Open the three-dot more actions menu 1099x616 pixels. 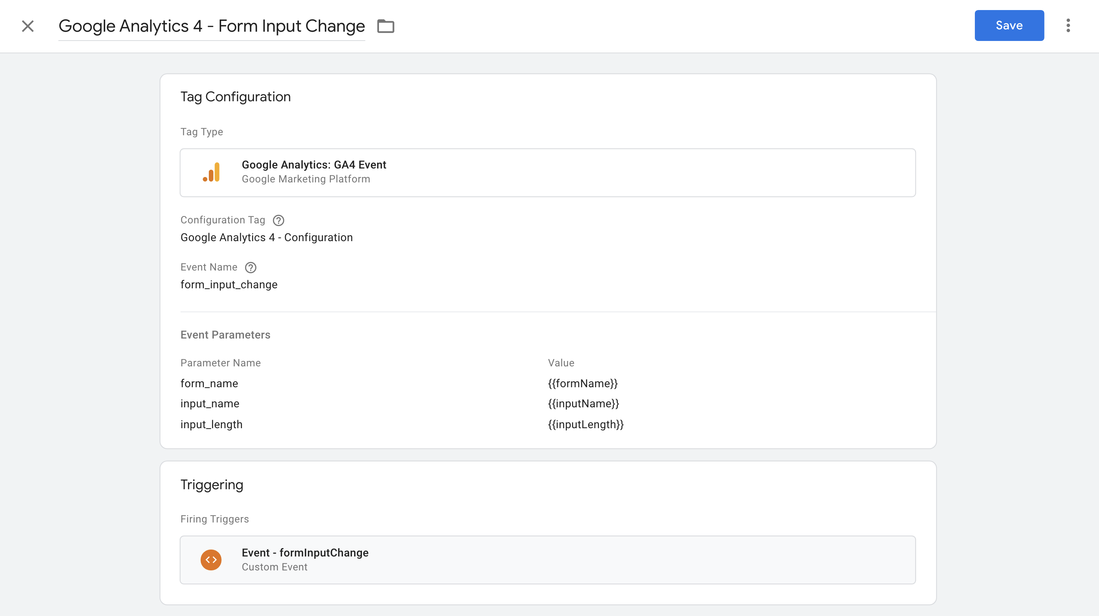tap(1068, 26)
